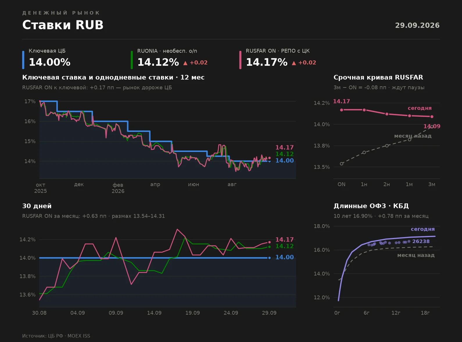Click the 17% axis label on 12-month chart
This screenshot has height=342, width=462.
(30, 101)
